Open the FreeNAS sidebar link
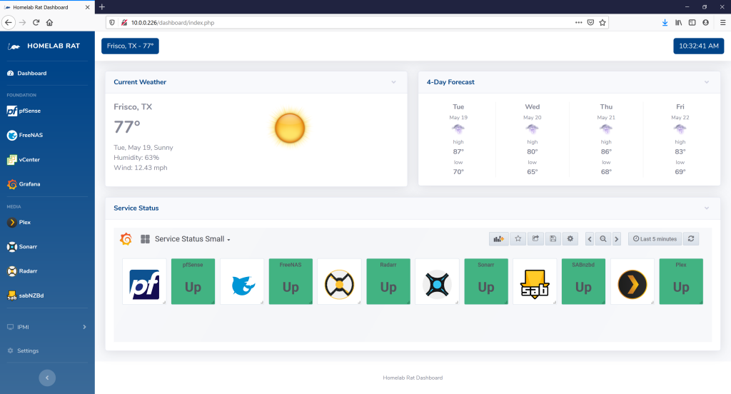This screenshot has width=731, height=394. pyautogui.click(x=25, y=135)
